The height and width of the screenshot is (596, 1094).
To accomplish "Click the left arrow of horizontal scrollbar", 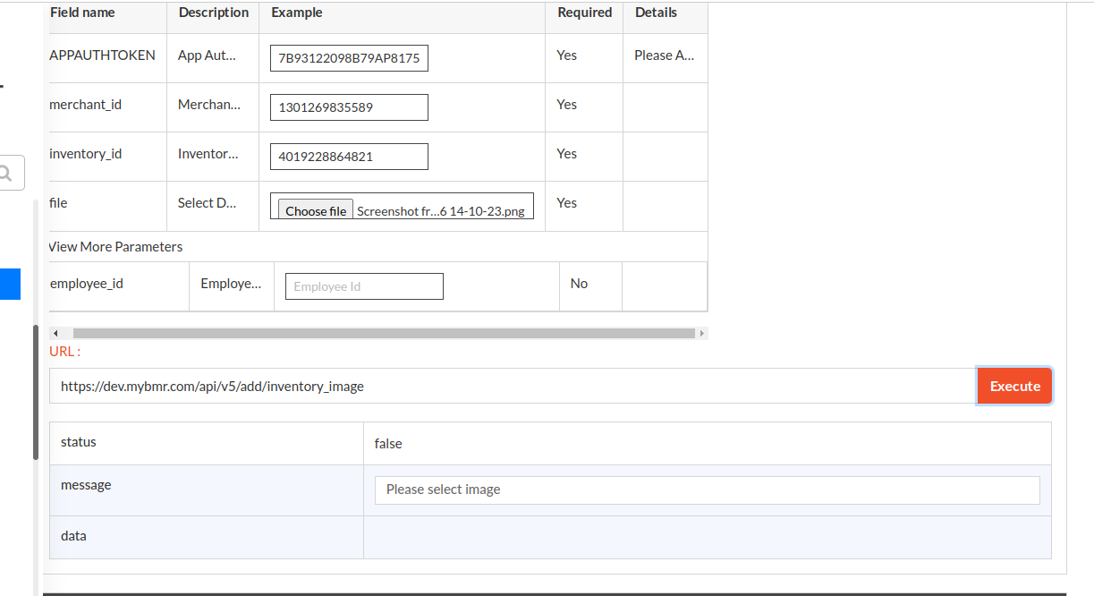I will (55, 333).
